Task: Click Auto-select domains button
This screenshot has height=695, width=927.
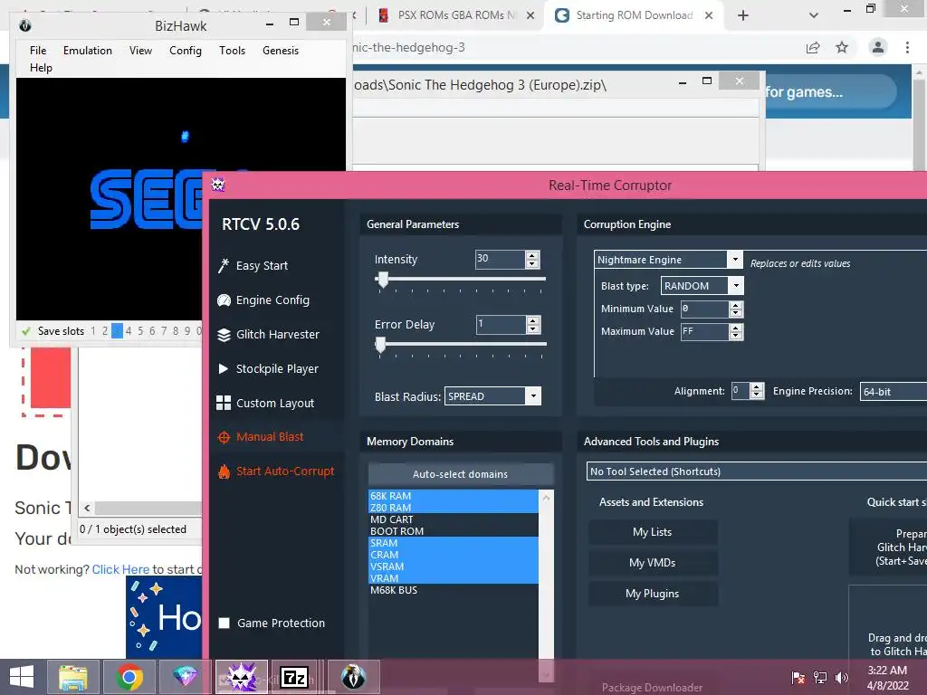Action: pyautogui.click(x=461, y=474)
